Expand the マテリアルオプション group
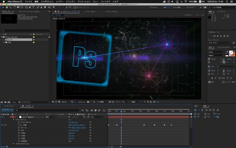Viewport: 236px width, 148px height. click(x=14, y=144)
